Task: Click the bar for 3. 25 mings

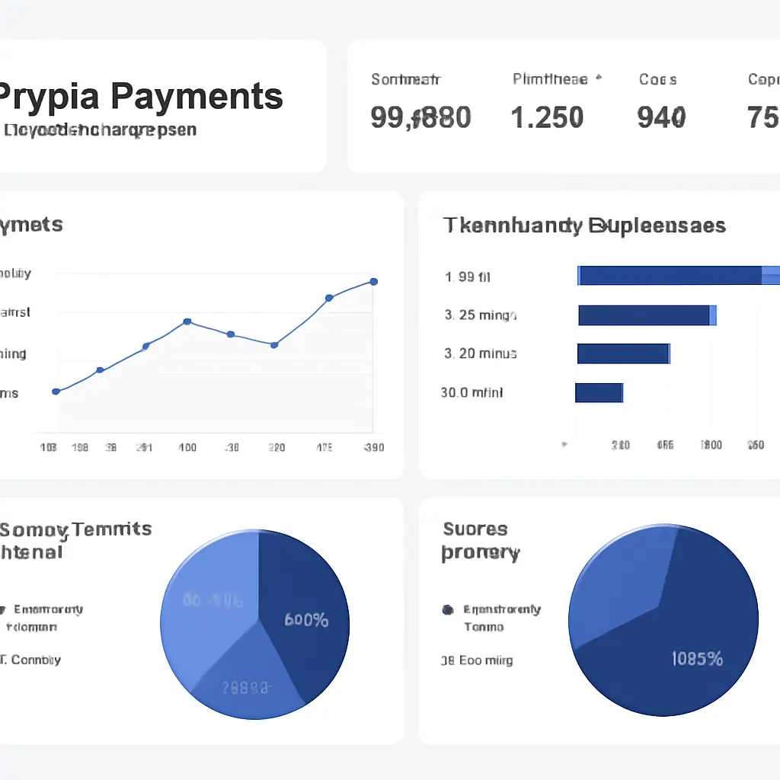Action: tap(644, 315)
